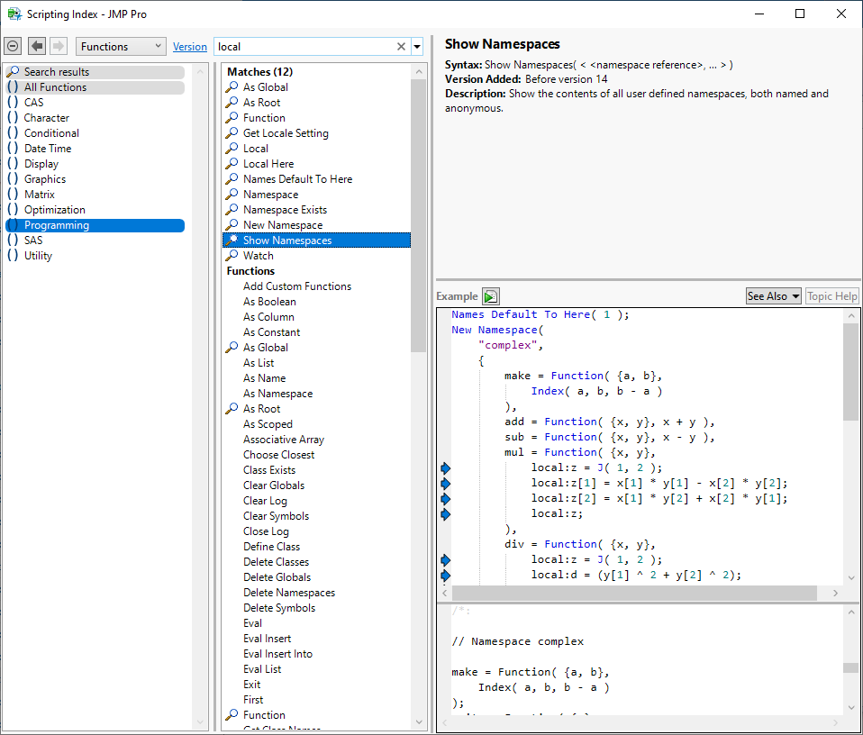
Task: Click parentheses icon next to Graphics category
Action: pyautogui.click(x=13, y=179)
